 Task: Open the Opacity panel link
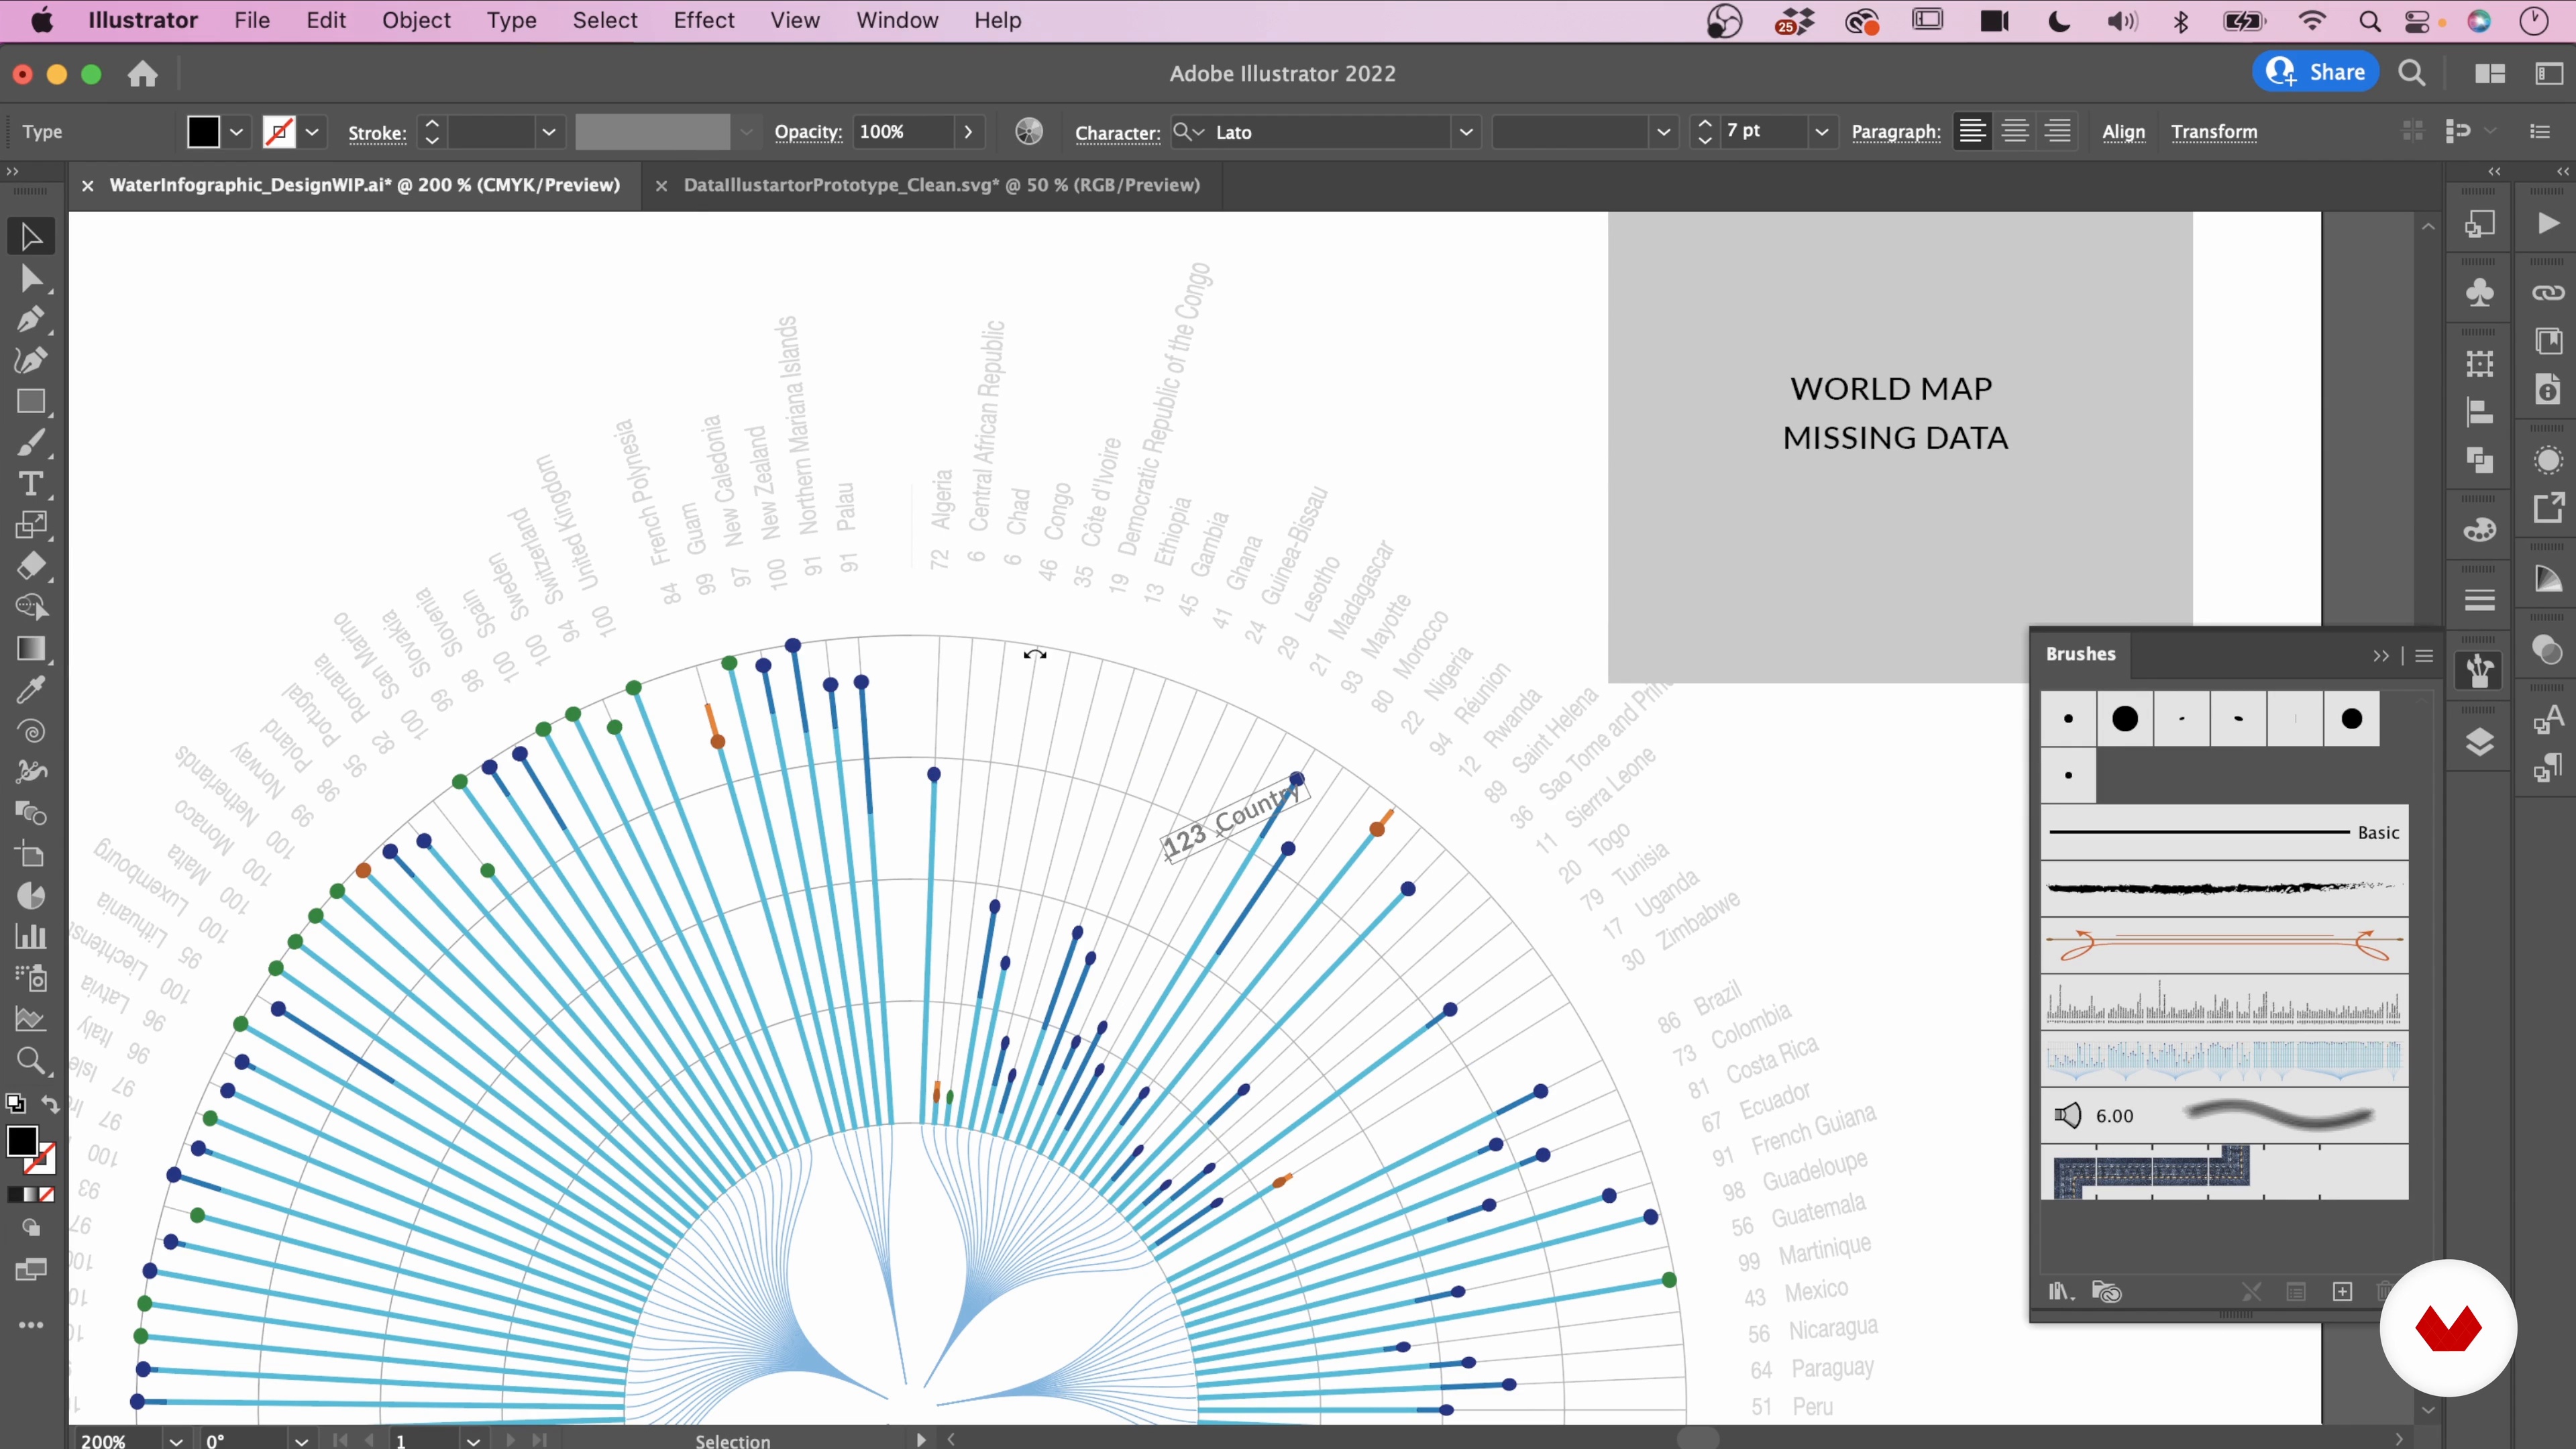tap(808, 132)
